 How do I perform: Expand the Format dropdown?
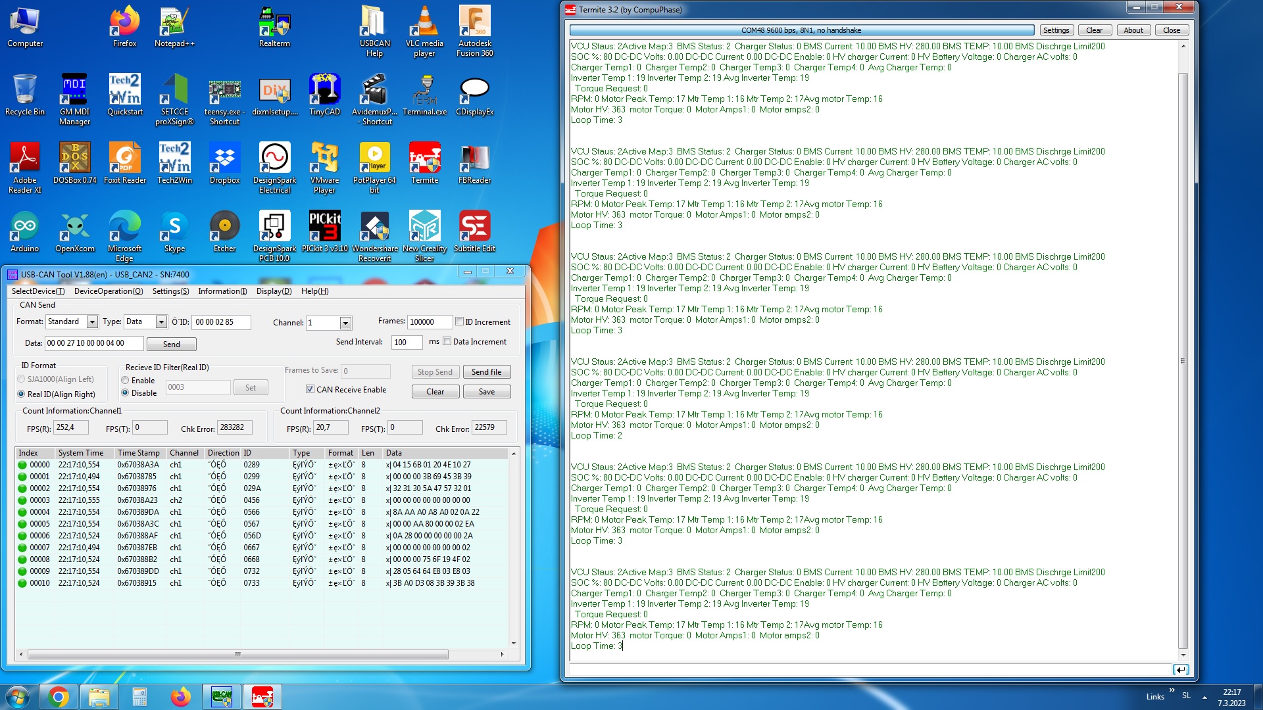(92, 322)
